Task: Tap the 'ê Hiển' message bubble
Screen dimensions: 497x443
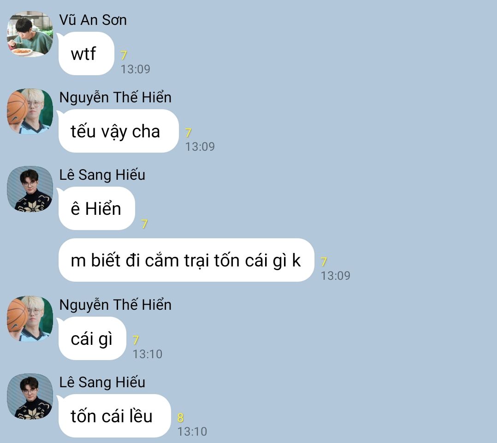Action: pos(96,208)
